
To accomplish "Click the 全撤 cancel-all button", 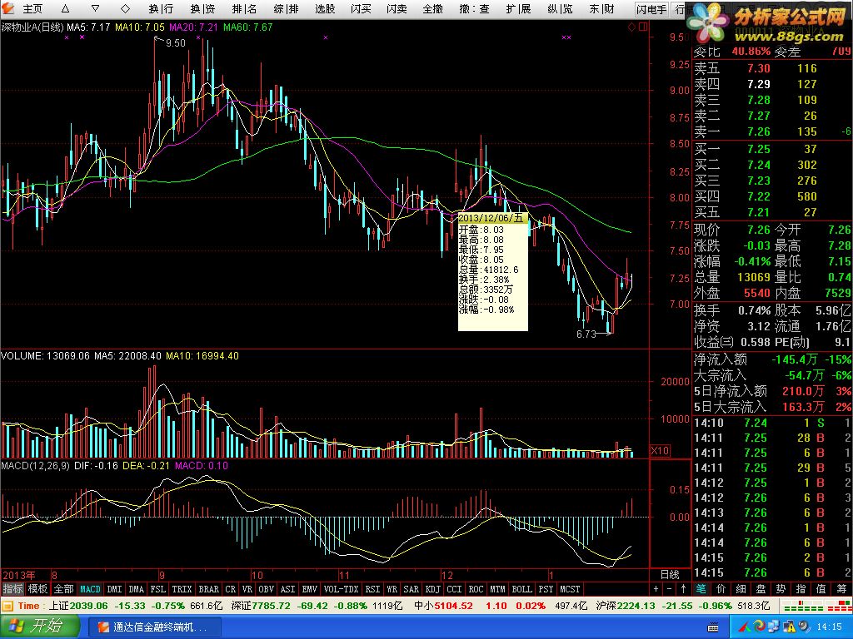I will (432, 8).
